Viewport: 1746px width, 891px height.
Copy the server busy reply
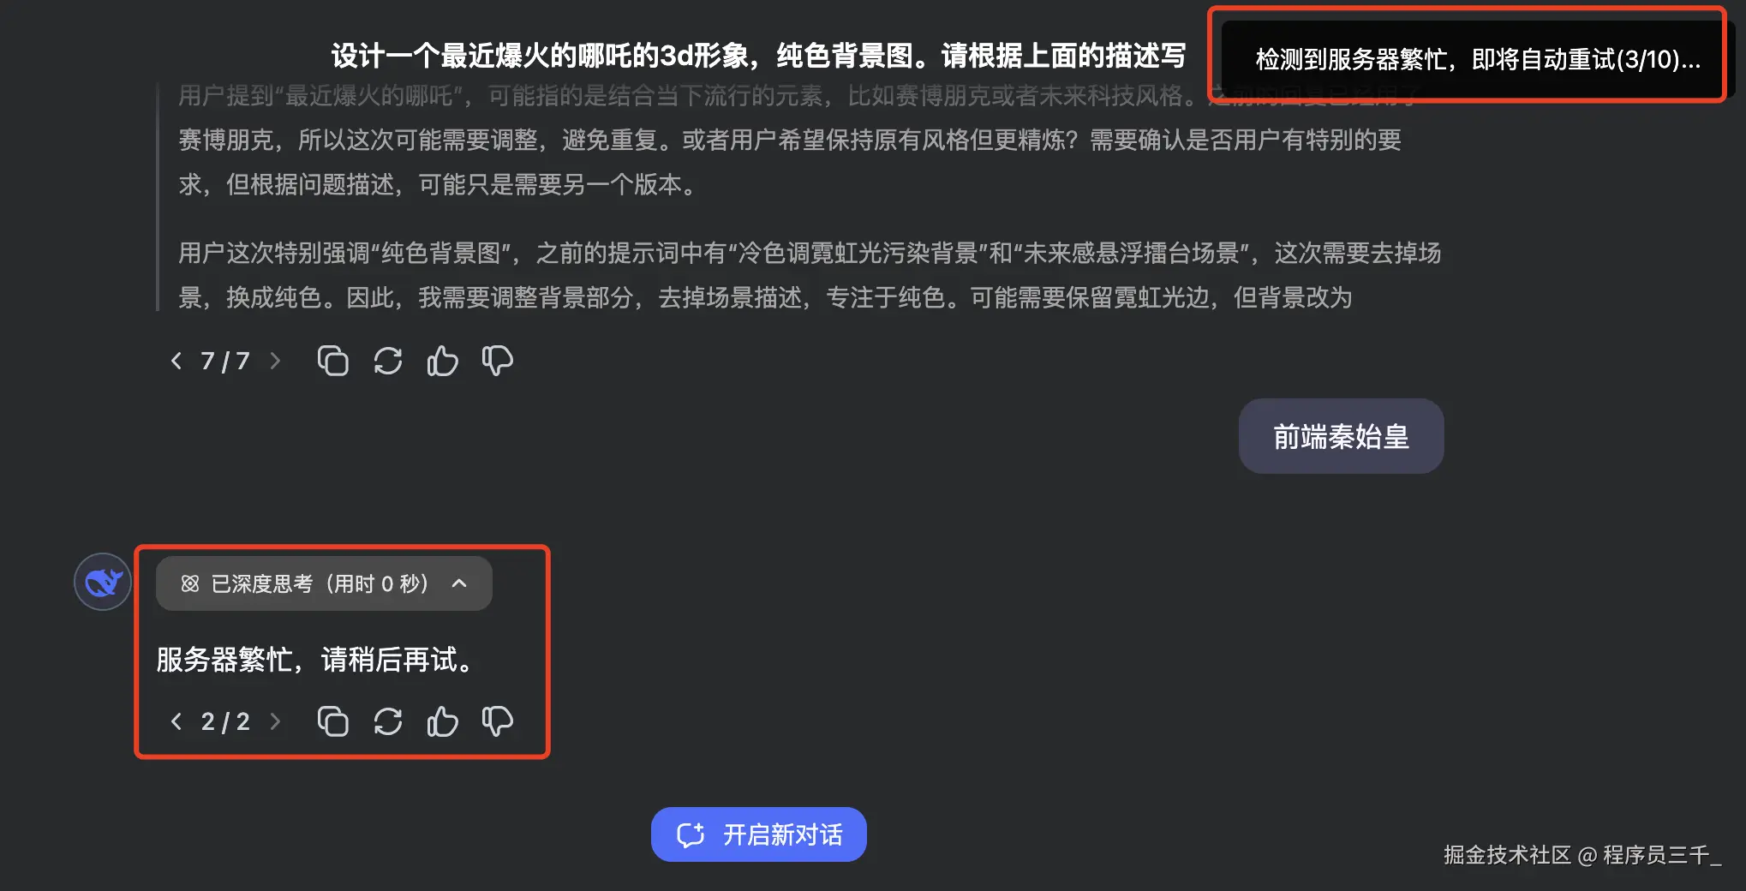tap(332, 721)
